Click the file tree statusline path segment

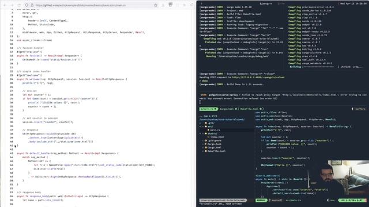click(x=223, y=201)
